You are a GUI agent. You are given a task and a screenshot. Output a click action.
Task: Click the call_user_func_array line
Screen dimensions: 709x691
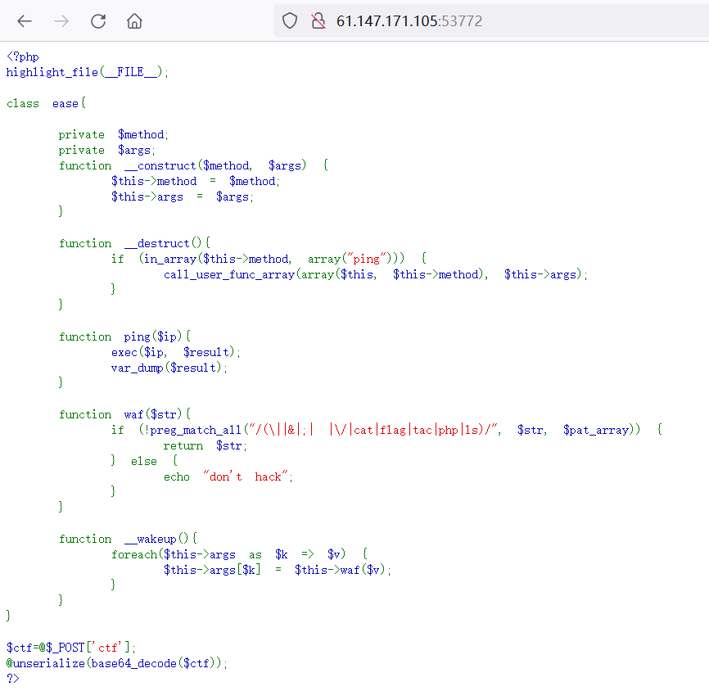tap(375, 274)
